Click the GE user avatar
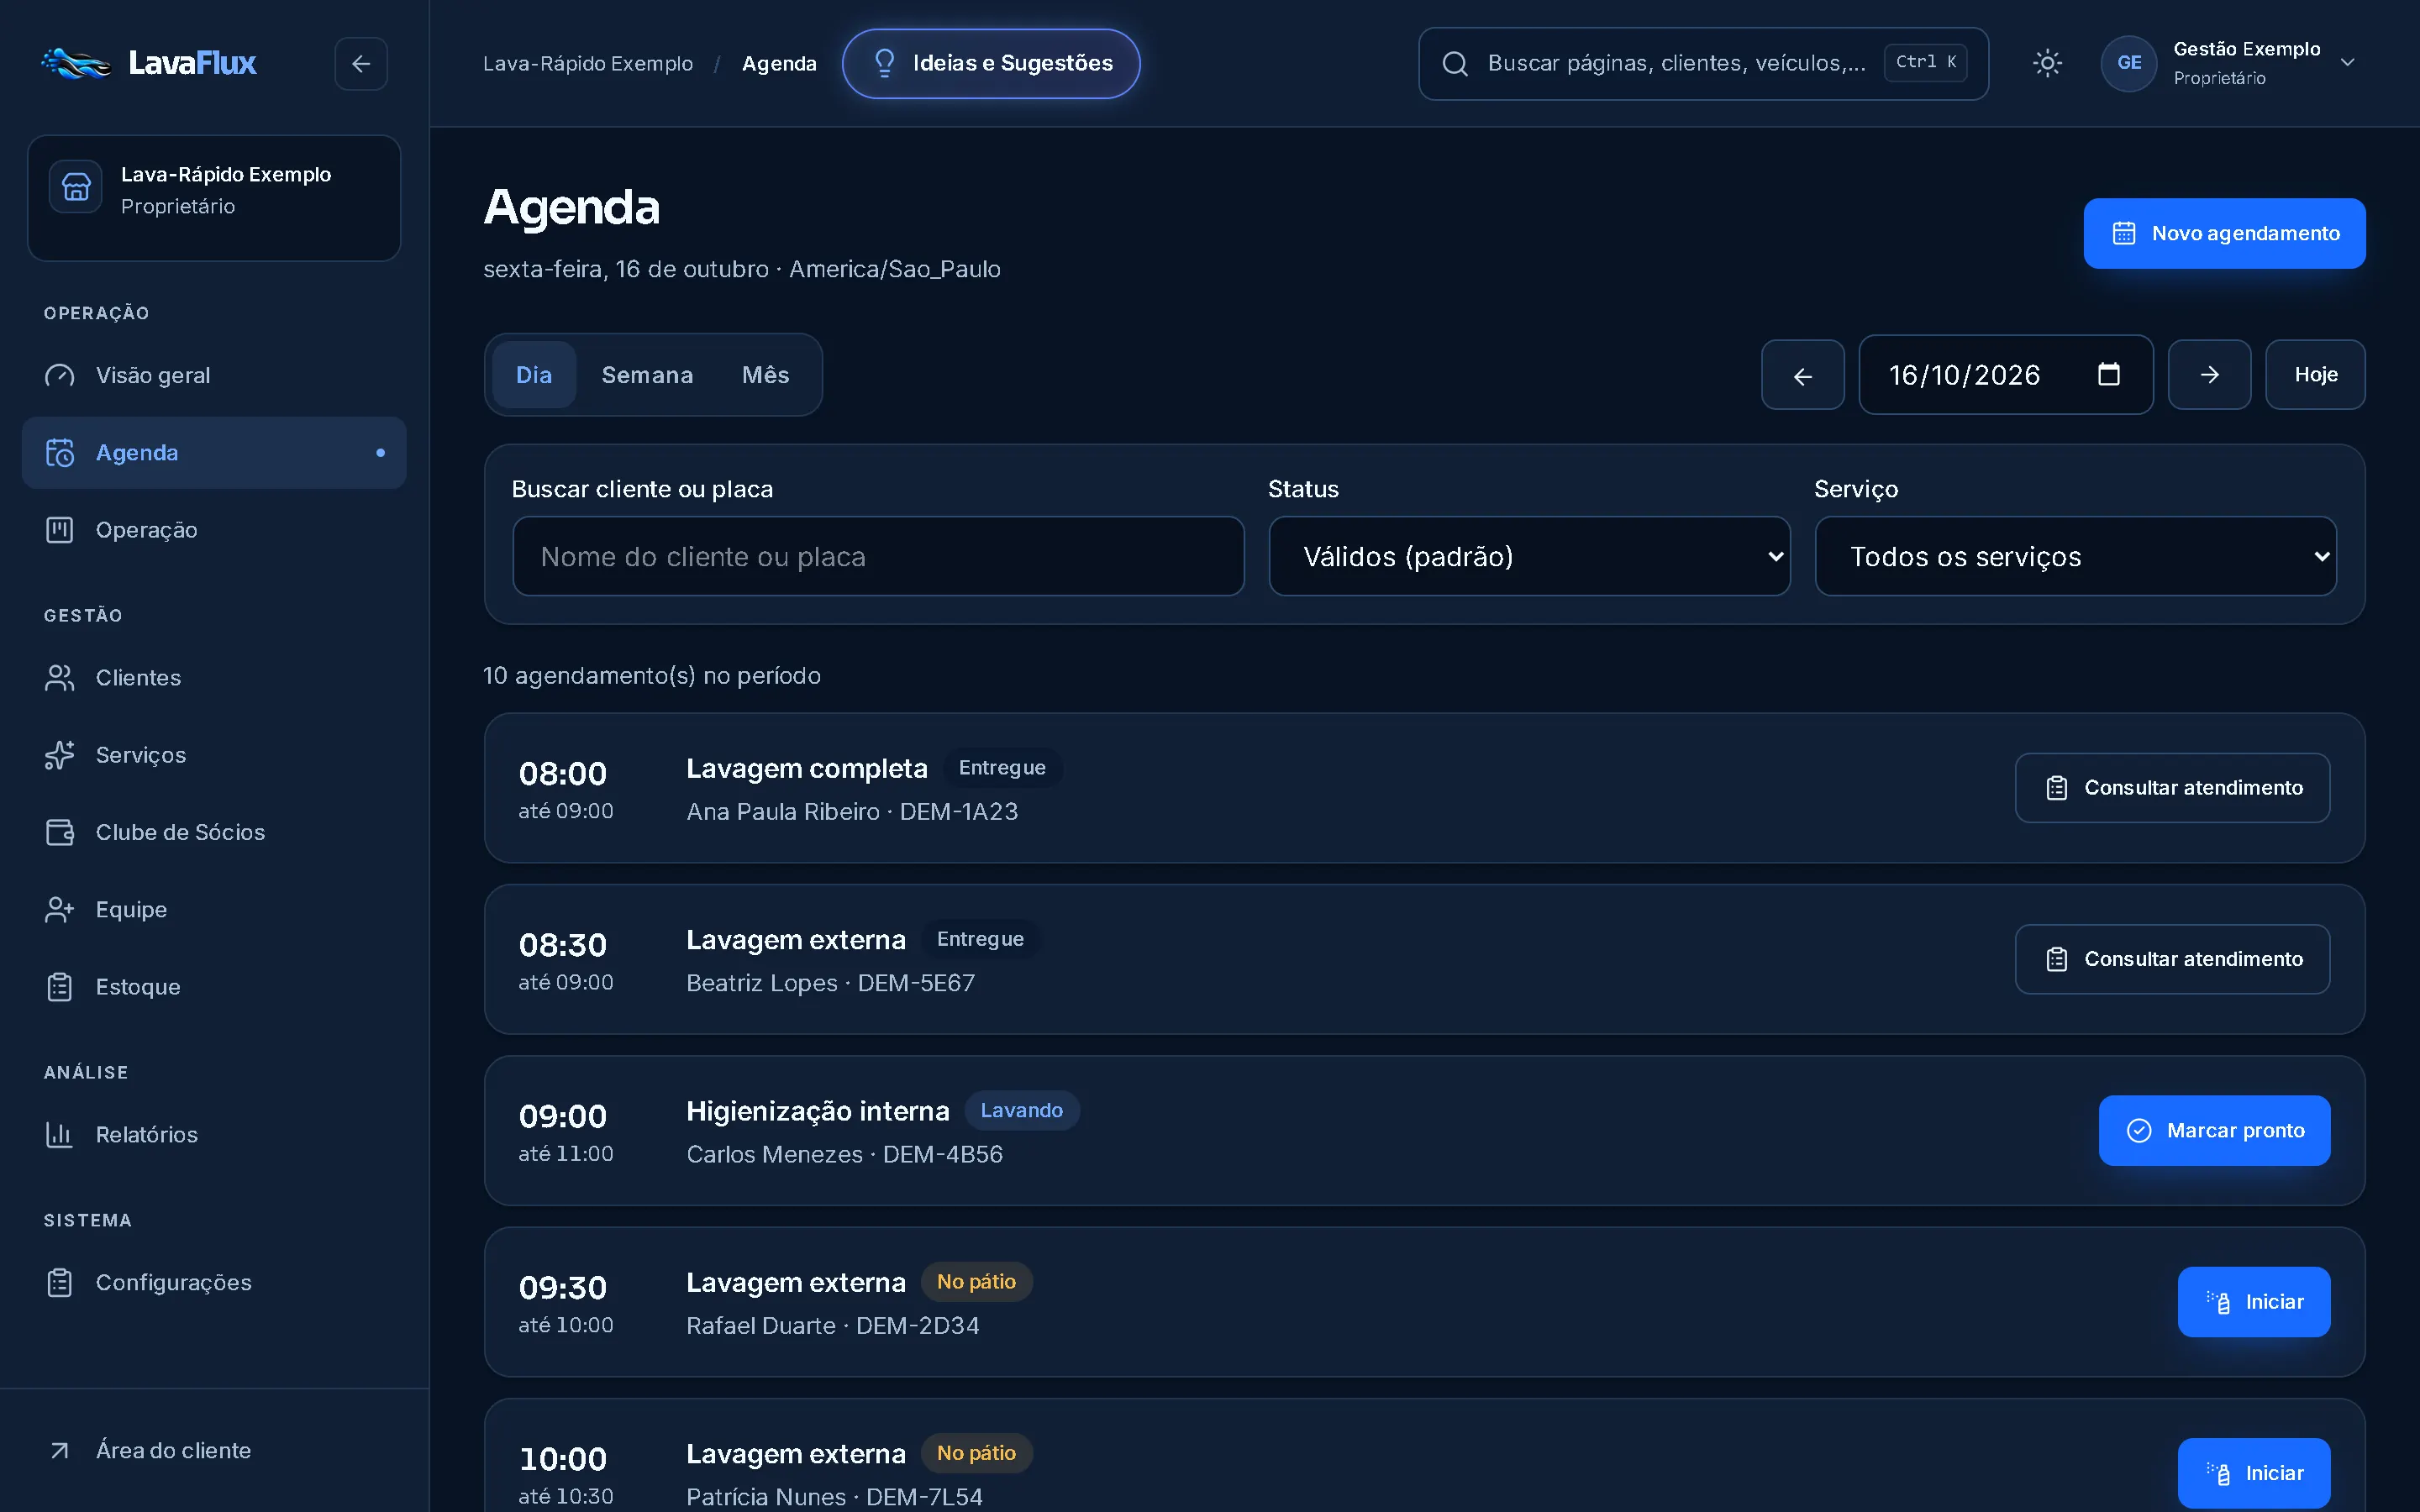This screenshot has height=1512, width=2420. click(x=2129, y=63)
